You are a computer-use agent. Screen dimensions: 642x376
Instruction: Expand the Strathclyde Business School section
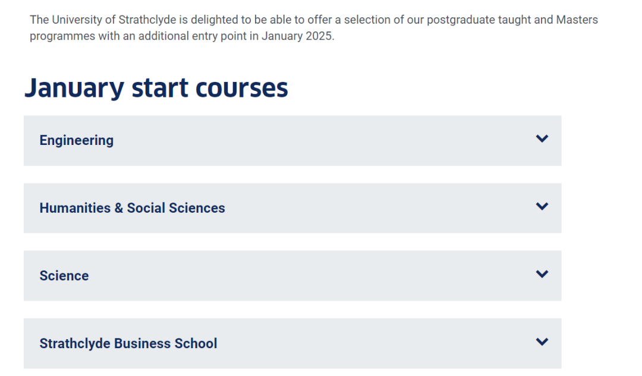coord(292,344)
